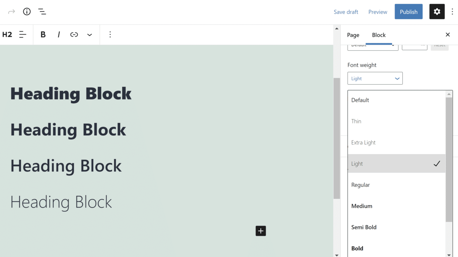Choose the Thin font weight option
This screenshot has width=458, height=257.
click(356, 121)
